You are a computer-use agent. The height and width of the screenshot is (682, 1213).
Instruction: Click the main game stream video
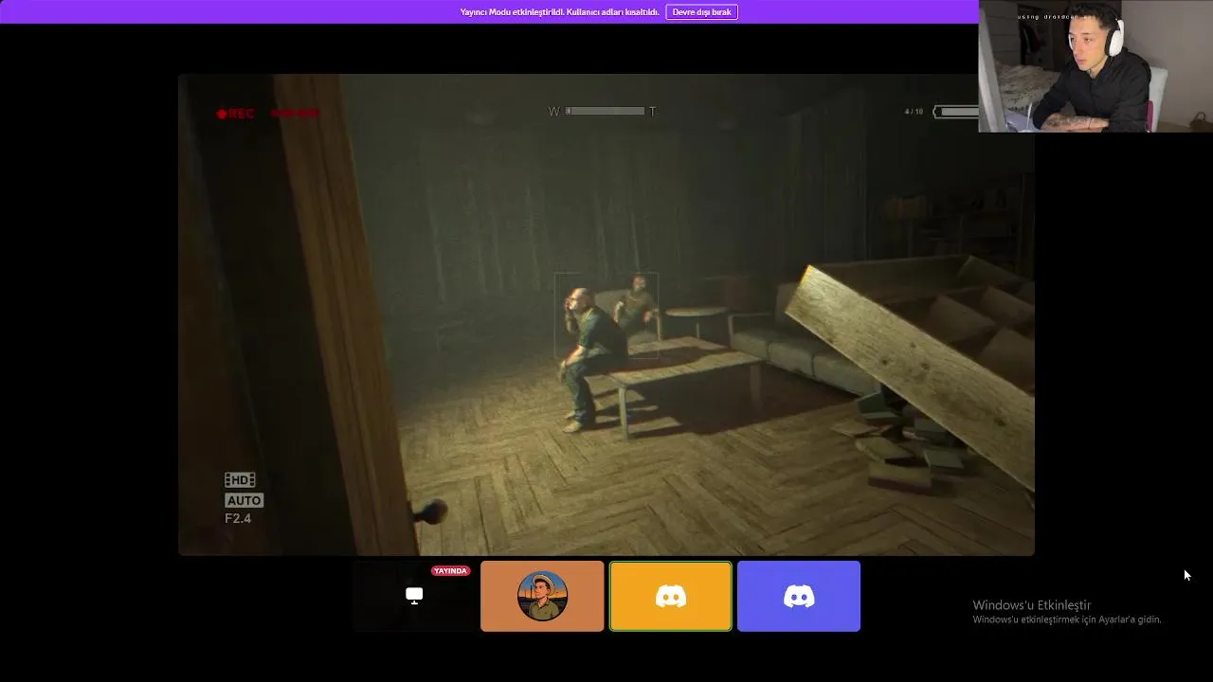coord(606,314)
